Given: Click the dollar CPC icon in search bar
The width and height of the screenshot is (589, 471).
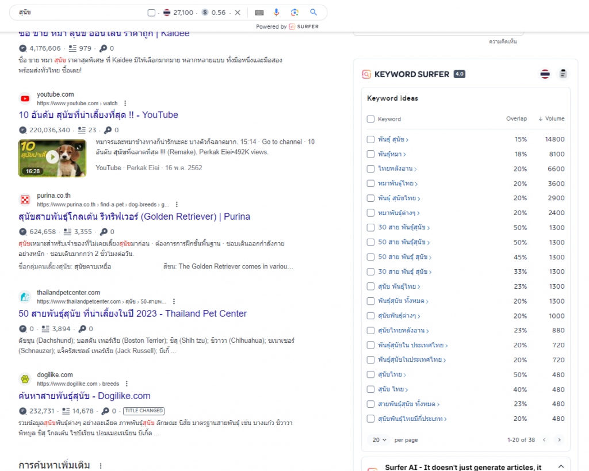Looking at the screenshot, I should tap(205, 13).
